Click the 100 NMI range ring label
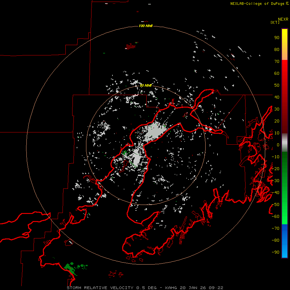290x290 pixels. 146,26
